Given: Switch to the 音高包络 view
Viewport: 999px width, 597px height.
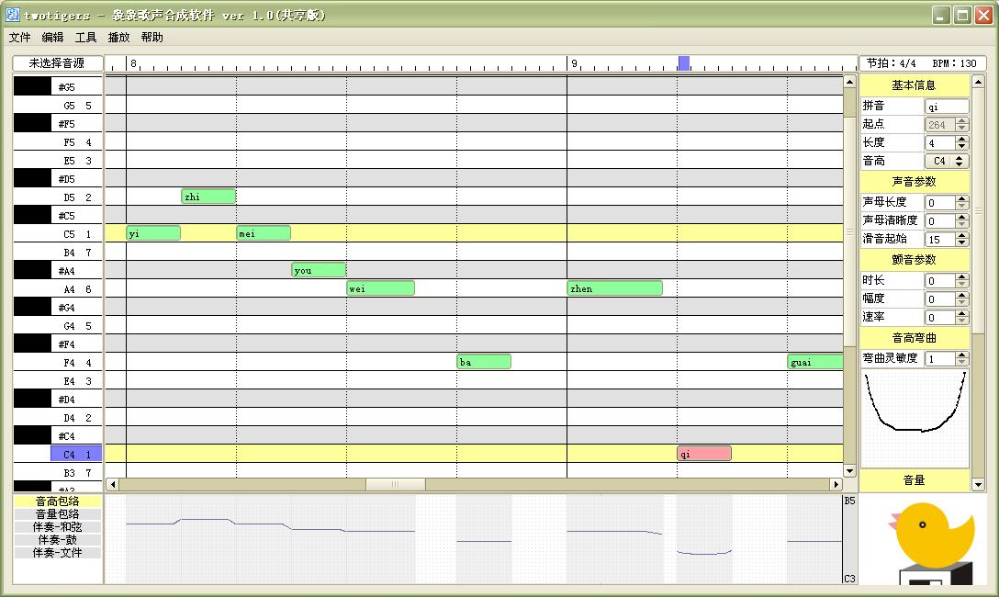Looking at the screenshot, I should coord(57,501).
